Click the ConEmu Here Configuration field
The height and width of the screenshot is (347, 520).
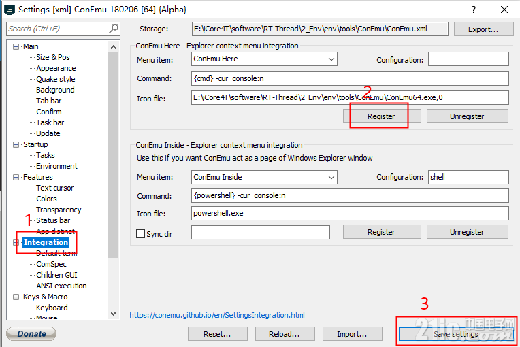[468, 59]
